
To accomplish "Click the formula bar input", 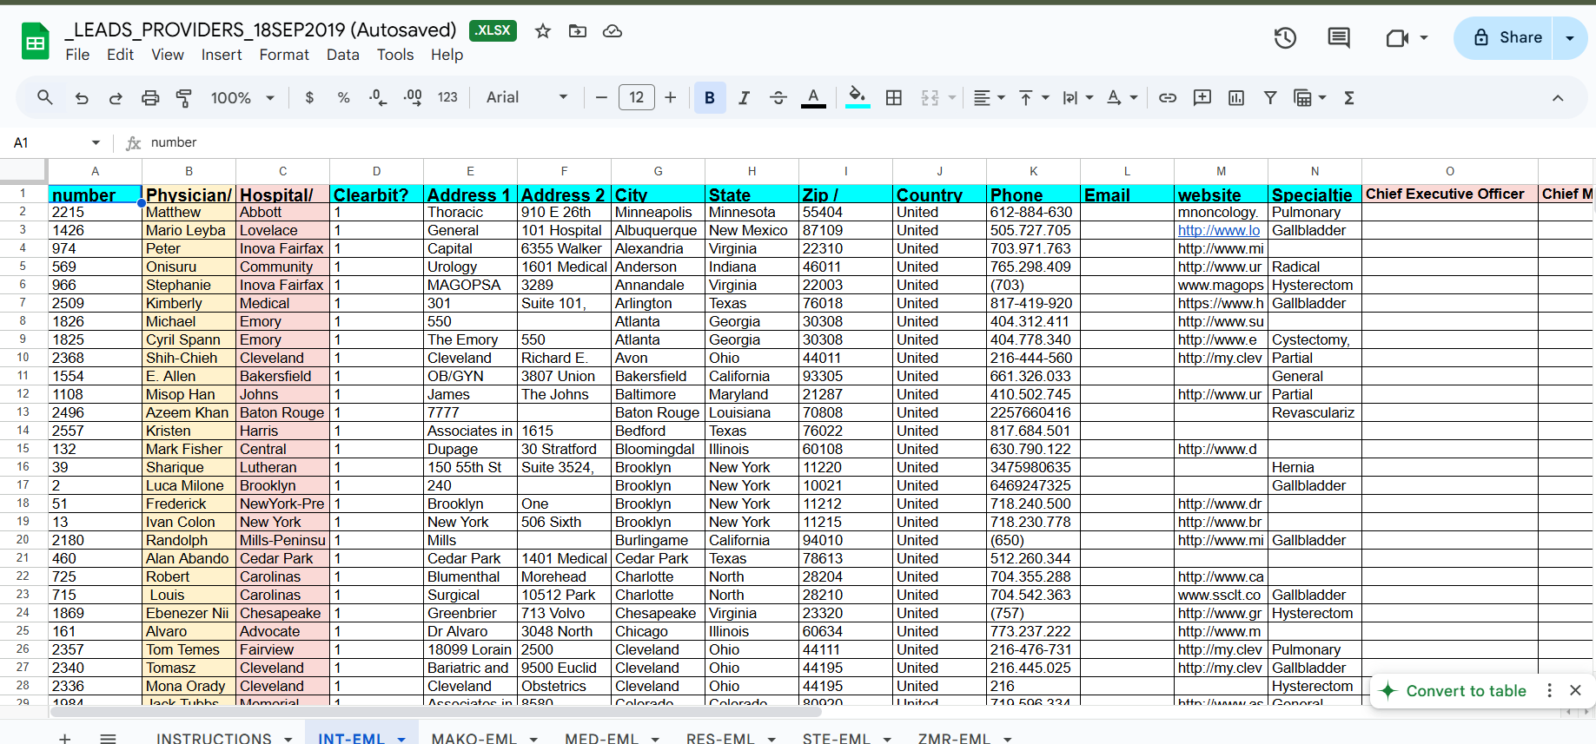I will 869,142.
